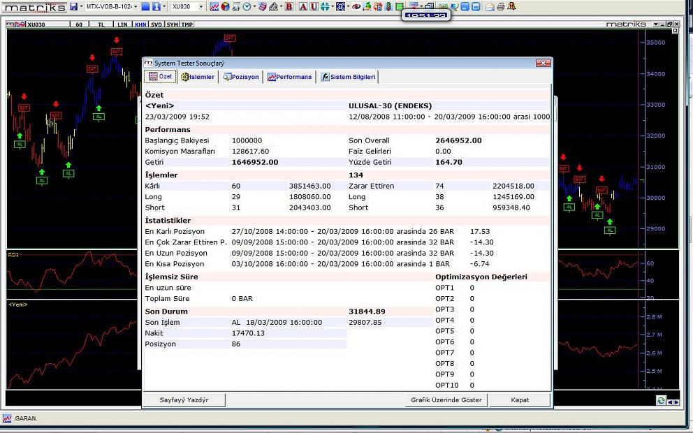The width and height of the screenshot is (693, 433).
Task: Click the blue floppy disk save icon
Action: pyautogui.click(x=73, y=6)
